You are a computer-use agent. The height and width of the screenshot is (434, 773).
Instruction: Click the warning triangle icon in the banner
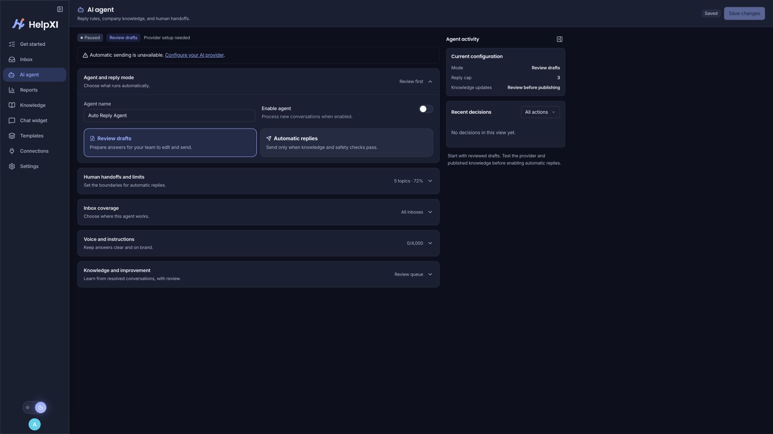(85, 55)
